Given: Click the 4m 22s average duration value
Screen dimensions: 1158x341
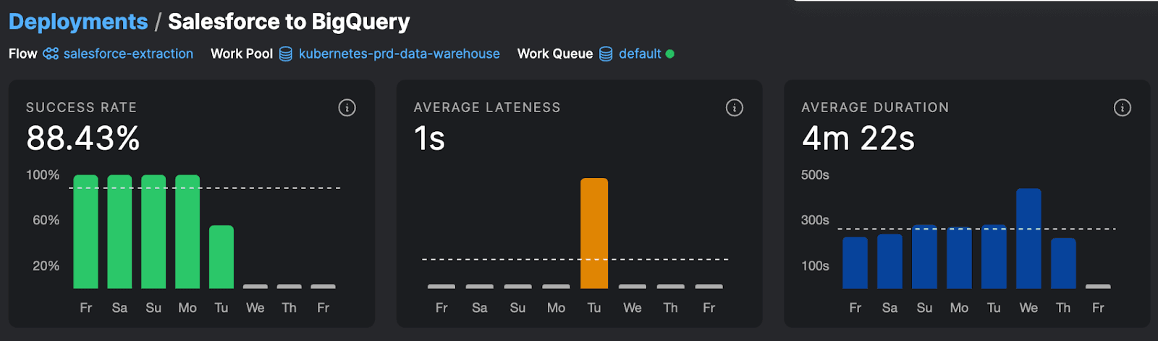Looking at the screenshot, I should [x=858, y=138].
